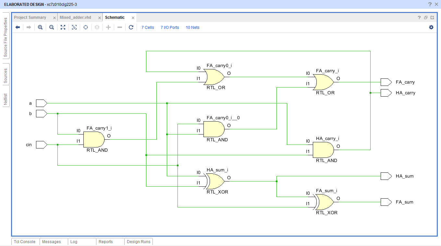Click the 7 Cells link

pos(147,27)
